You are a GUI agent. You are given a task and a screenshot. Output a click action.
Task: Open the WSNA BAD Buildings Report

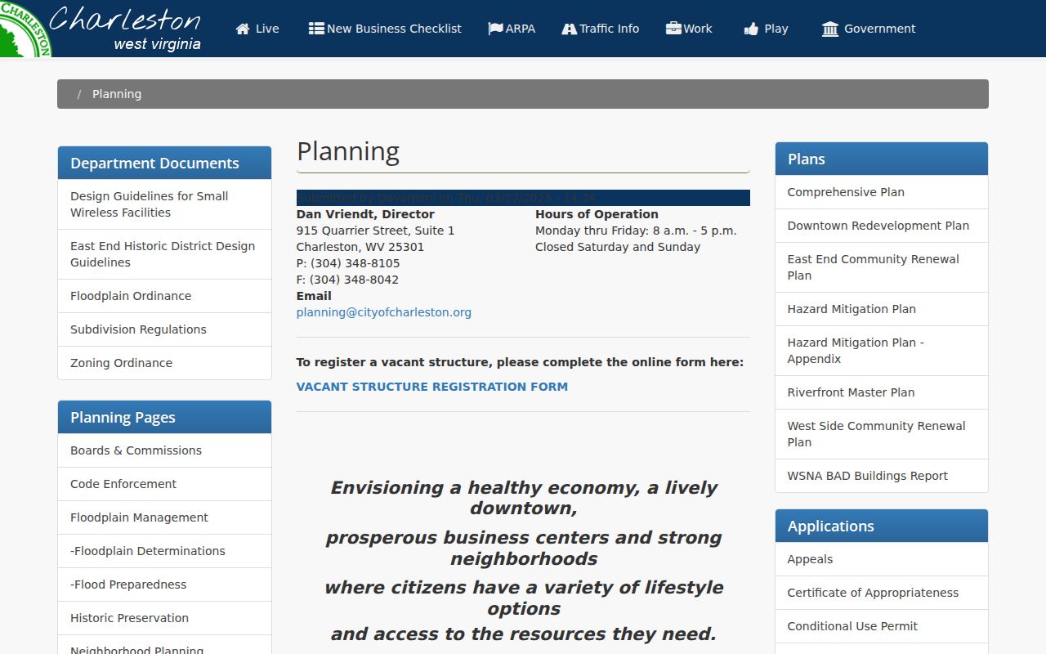[x=882, y=476]
